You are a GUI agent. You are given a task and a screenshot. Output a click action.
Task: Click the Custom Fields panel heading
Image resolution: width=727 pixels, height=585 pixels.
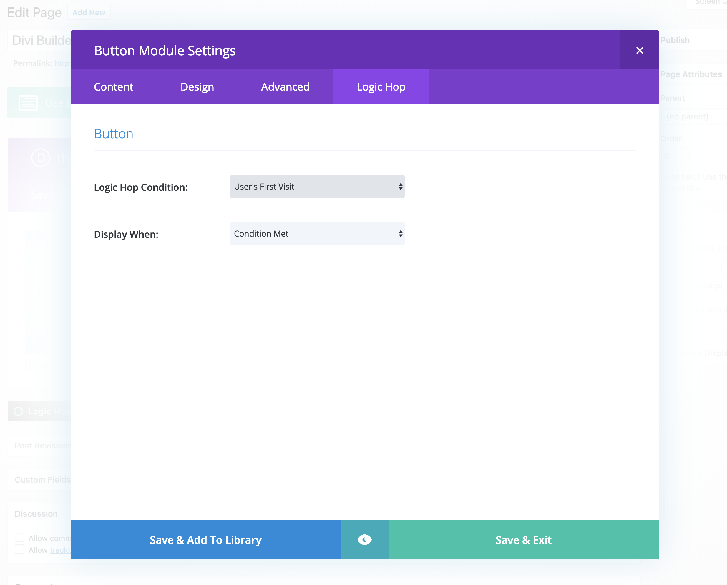(x=43, y=479)
